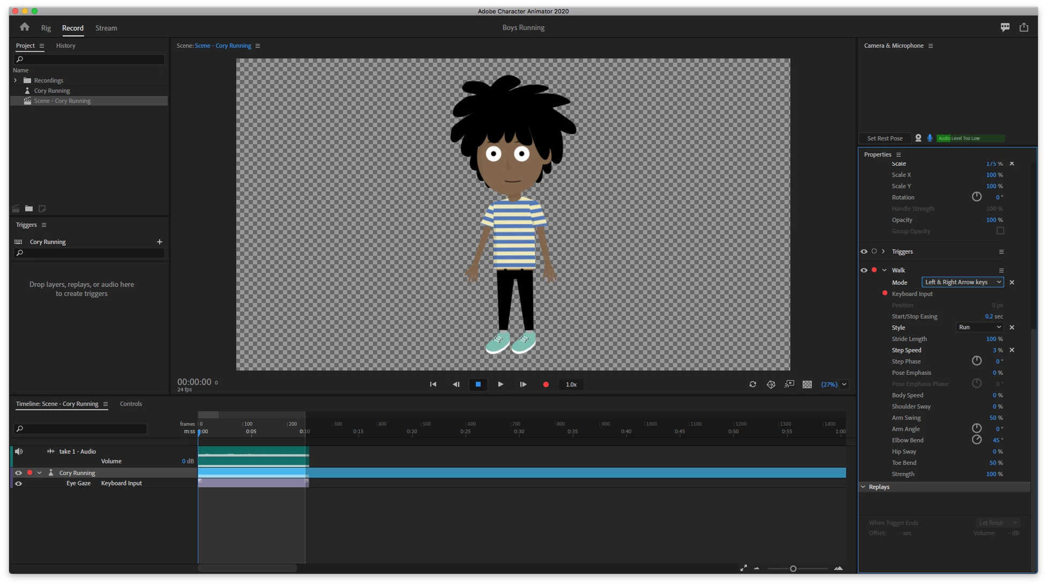
Task: Click the Set Rest Pose button
Action: (x=885, y=138)
